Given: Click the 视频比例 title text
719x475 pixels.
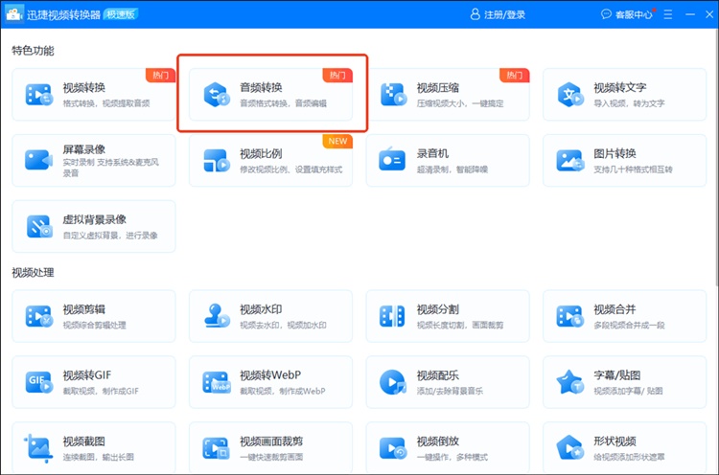Looking at the screenshot, I should point(261,153).
